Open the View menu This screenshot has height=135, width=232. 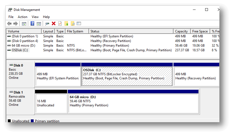click(x=35, y=17)
